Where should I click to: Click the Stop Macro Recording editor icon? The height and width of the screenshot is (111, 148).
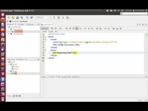109,28
